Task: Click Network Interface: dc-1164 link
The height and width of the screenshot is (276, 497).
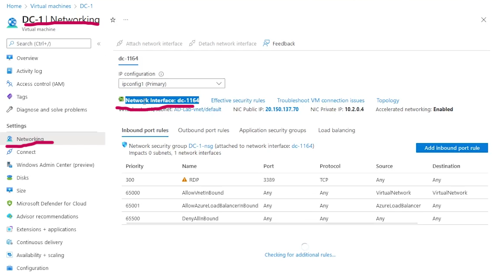Action: (162, 100)
